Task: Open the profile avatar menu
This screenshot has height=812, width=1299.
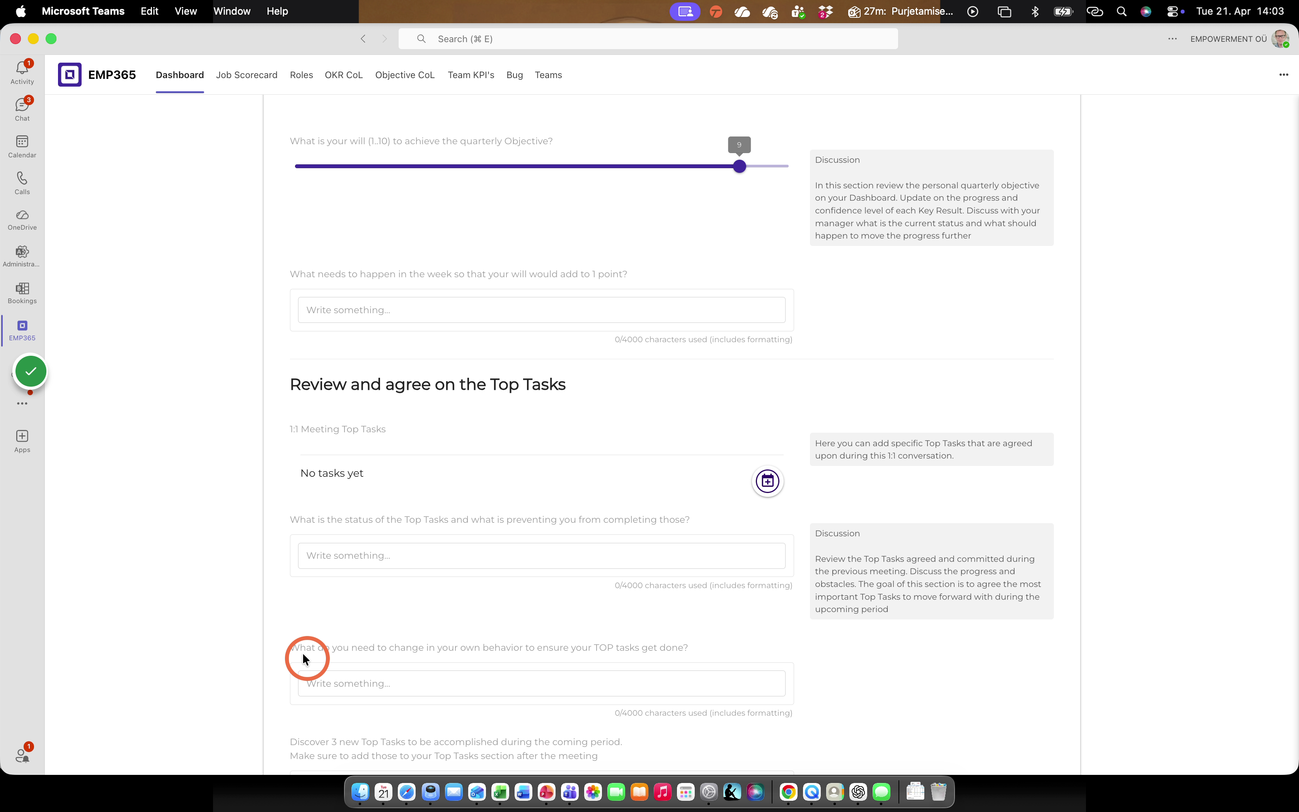Action: point(1280,39)
